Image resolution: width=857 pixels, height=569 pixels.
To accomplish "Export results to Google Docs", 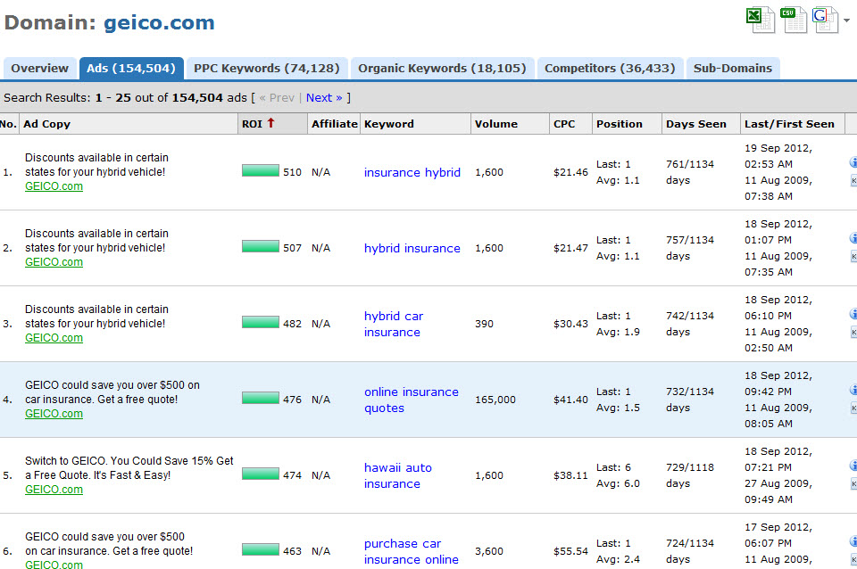I will pyautogui.click(x=825, y=20).
